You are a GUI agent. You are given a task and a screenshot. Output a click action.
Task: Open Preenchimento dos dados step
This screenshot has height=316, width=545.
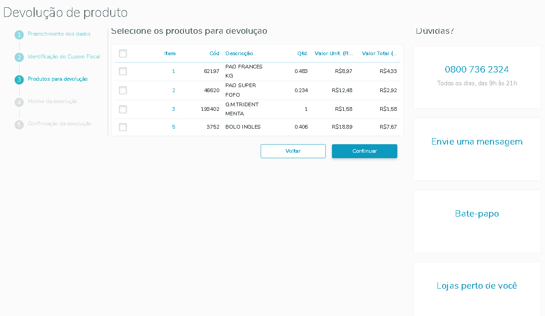(59, 34)
